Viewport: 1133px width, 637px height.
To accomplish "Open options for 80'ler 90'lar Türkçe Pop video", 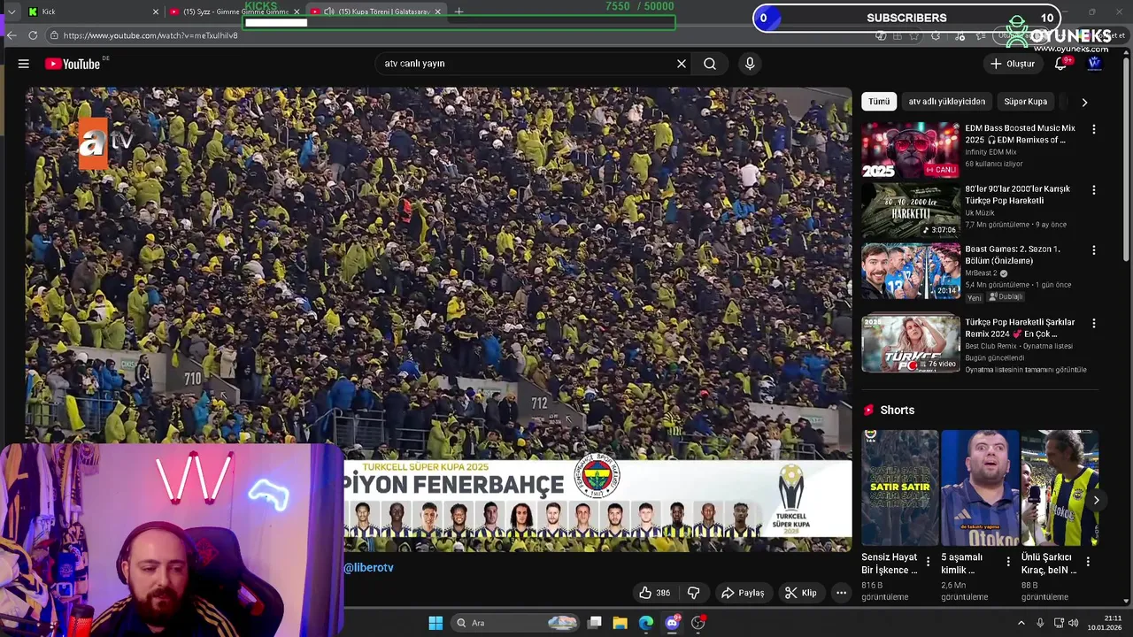I will [1093, 190].
